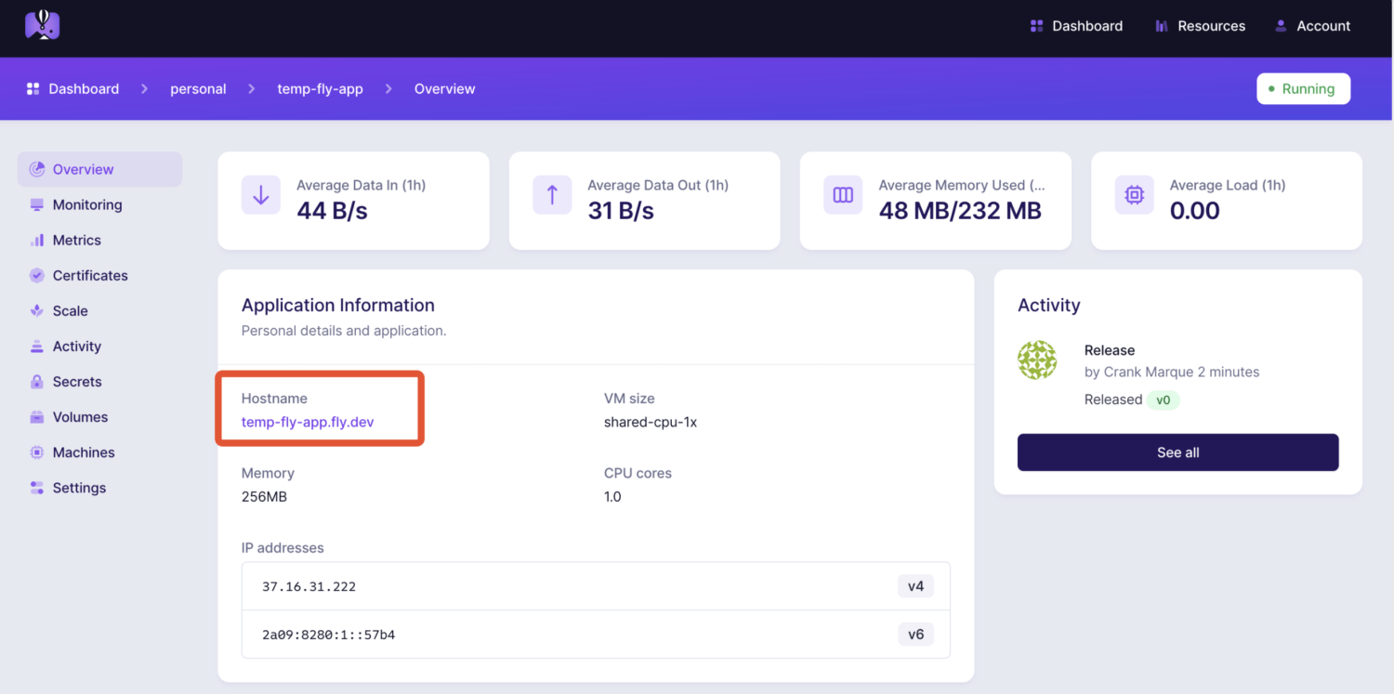The height and width of the screenshot is (694, 1394).
Task: Click the Secrets lock icon
Action: (x=37, y=382)
